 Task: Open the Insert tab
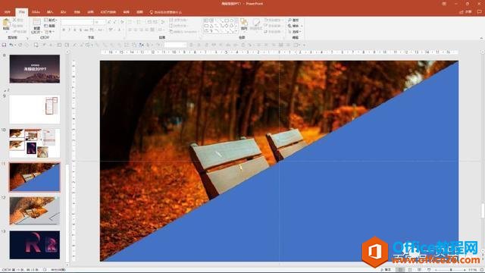point(50,12)
